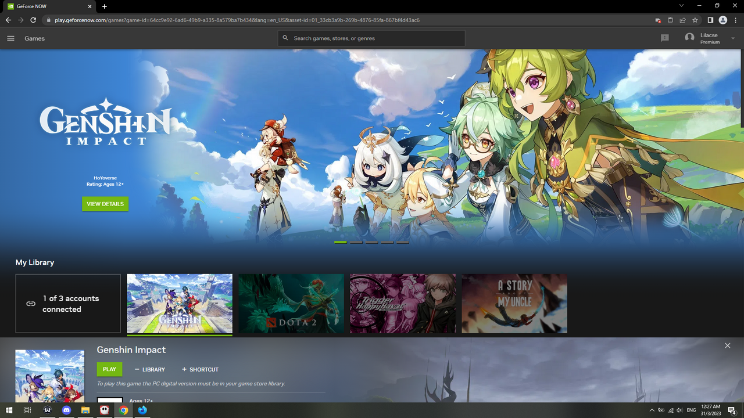The height and width of the screenshot is (418, 744).
Task: Open the GeForce NOW hamburger menu
Action: pos(10,38)
